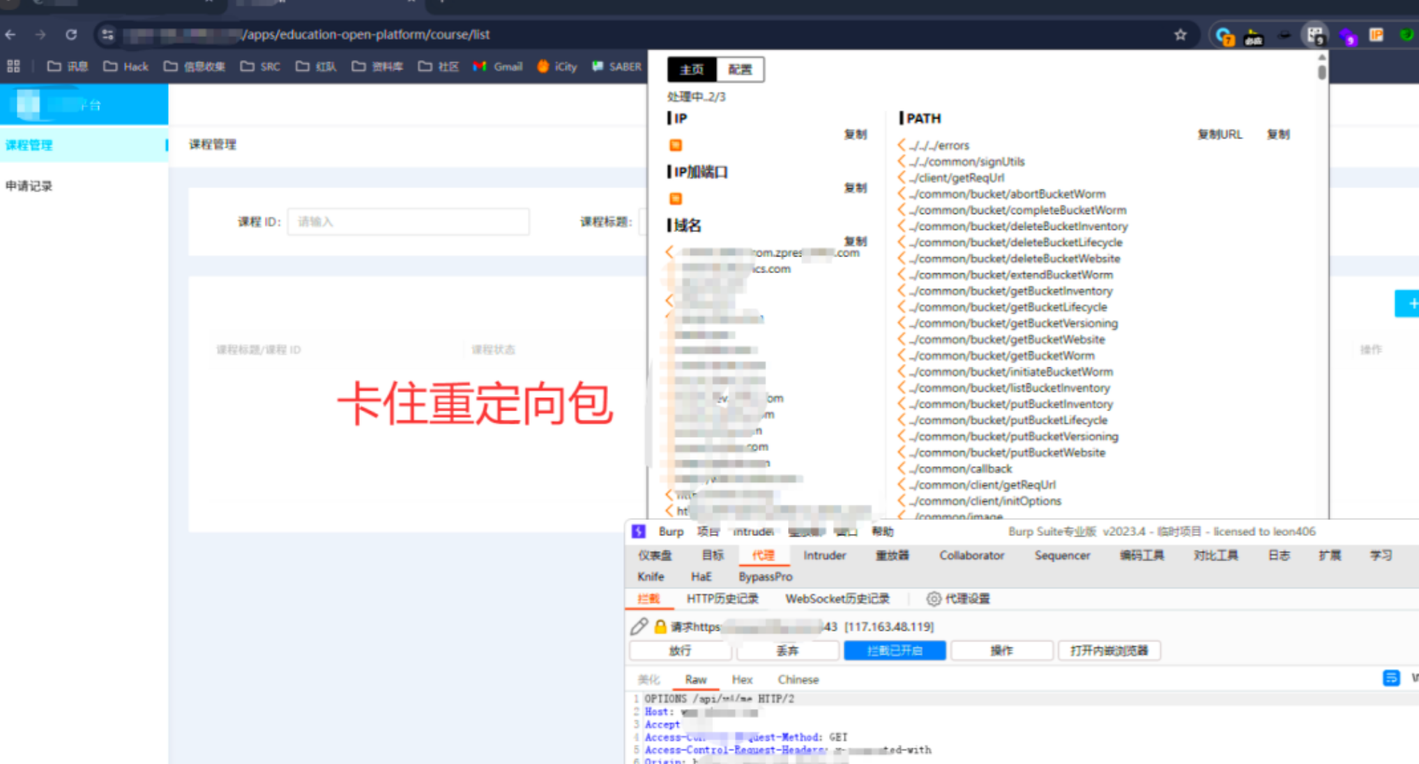Screen dimensions: 1419x764
Task: Open the 操作 action dropdown button
Action: pyautogui.click(x=1001, y=650)
